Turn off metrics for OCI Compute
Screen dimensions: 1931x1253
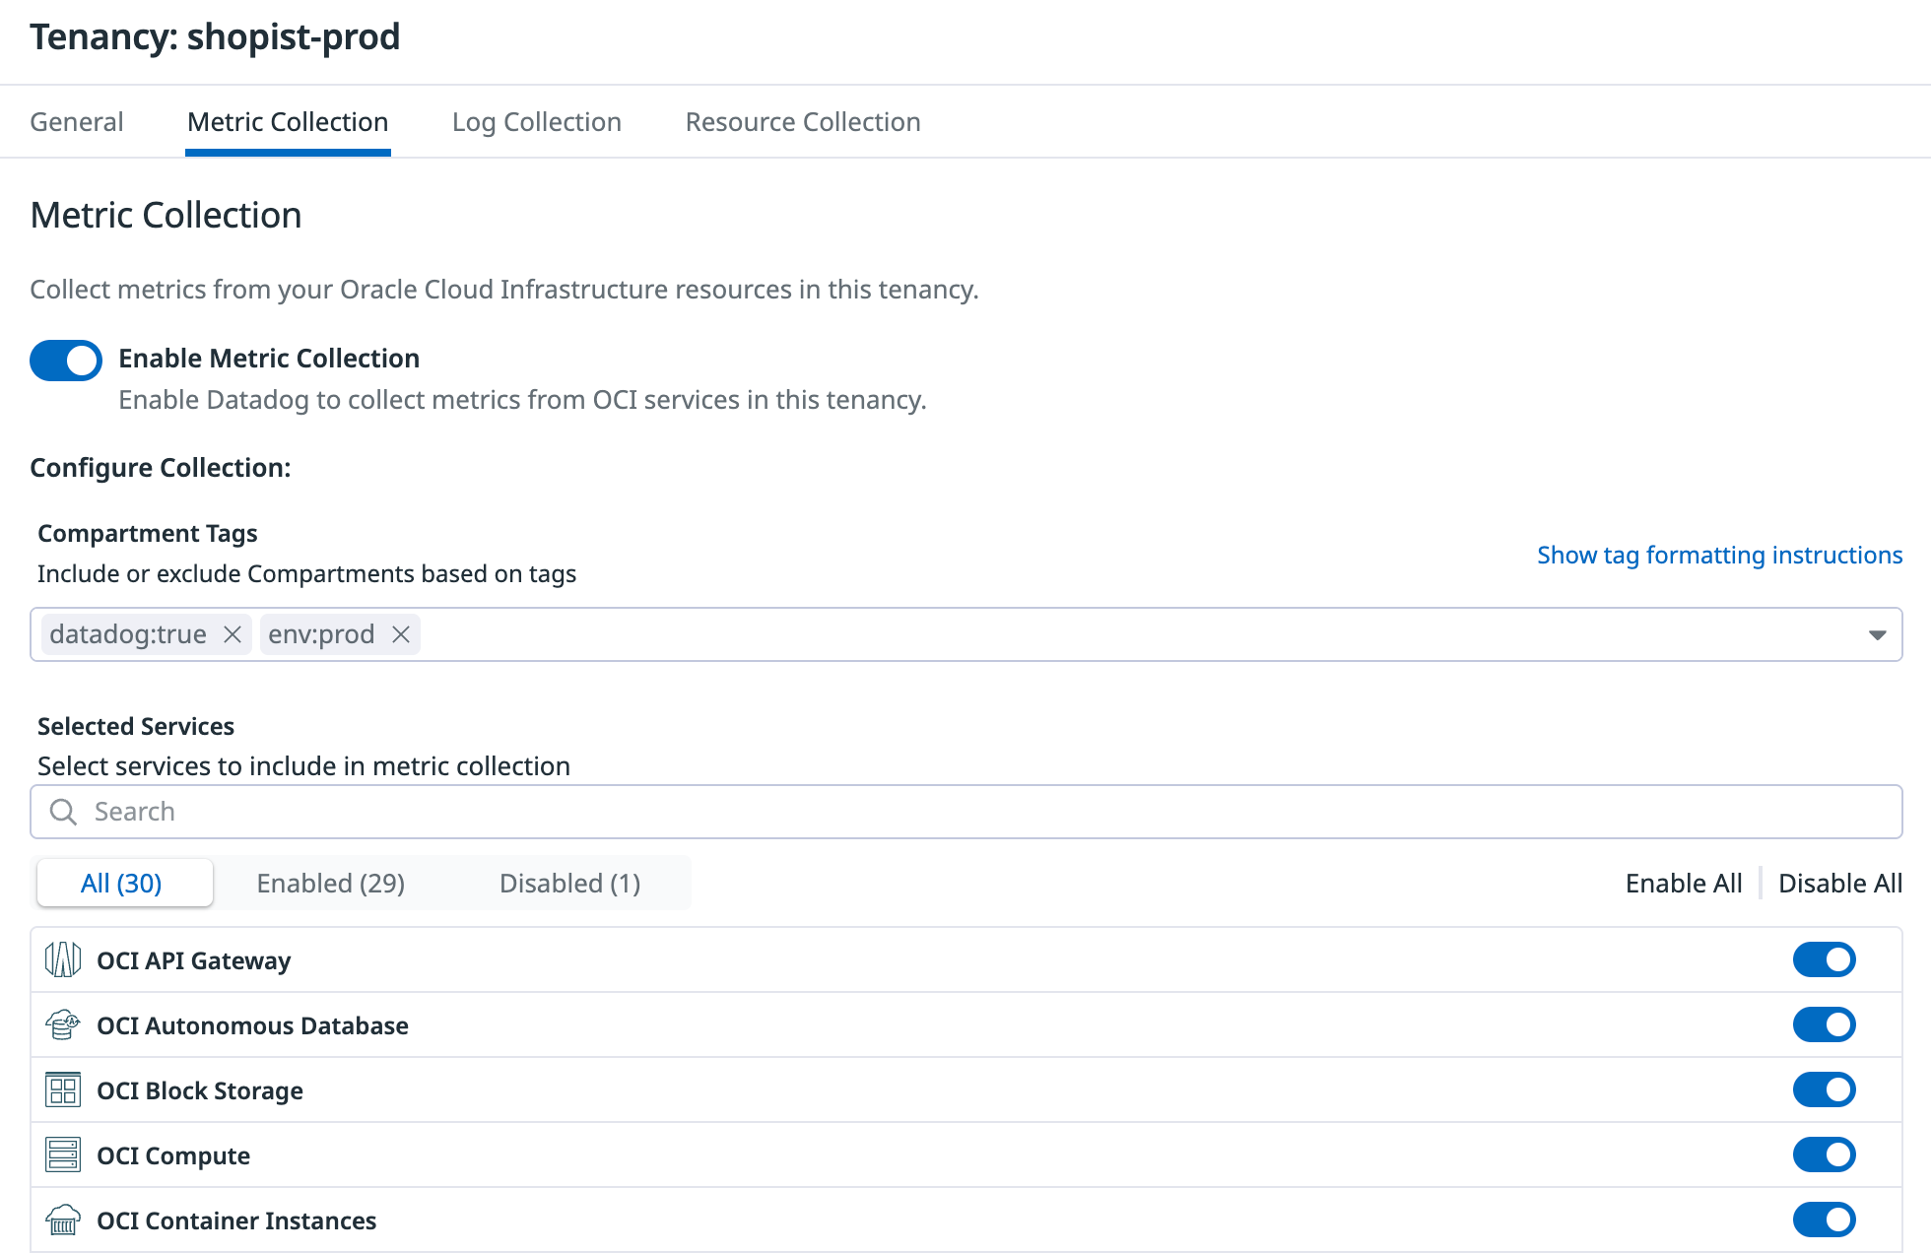point(1824,1154)
